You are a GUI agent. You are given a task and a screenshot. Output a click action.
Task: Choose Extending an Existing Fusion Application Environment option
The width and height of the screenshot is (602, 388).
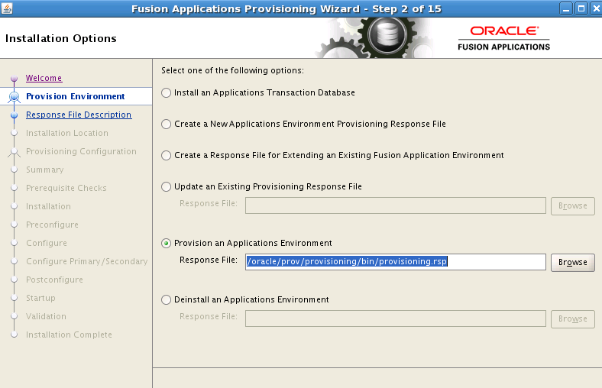[167, 155]
